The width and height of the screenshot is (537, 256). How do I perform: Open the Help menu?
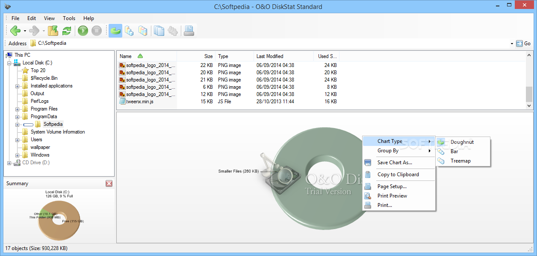pos(89,18)
